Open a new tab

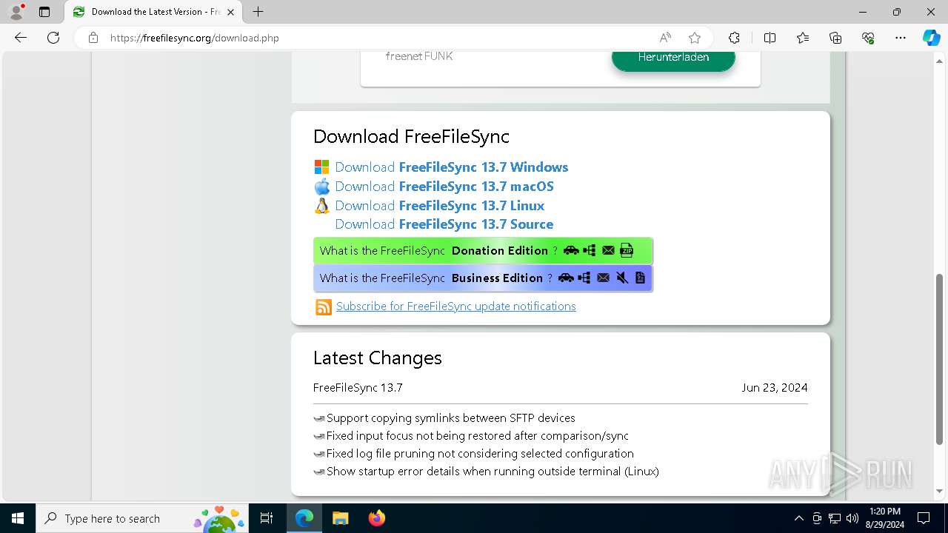tap(258, 12)
